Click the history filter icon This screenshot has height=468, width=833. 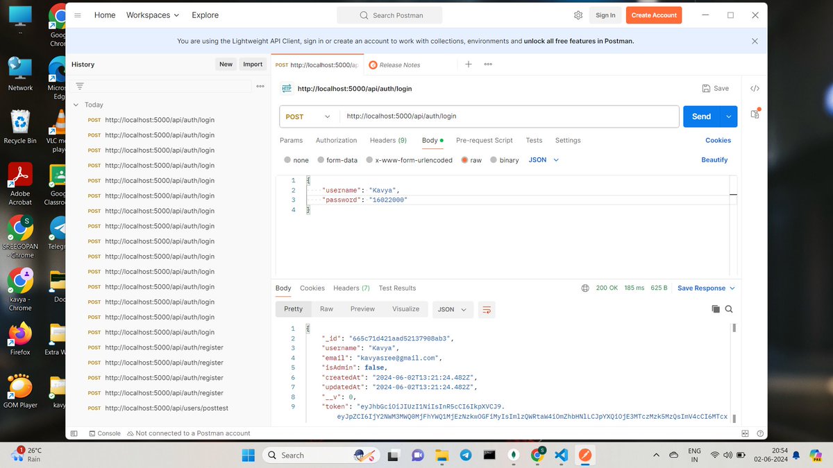click(x=80, y=86)
